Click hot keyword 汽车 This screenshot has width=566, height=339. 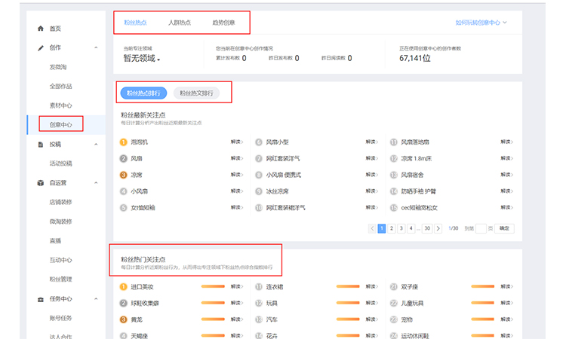point(272,319)
